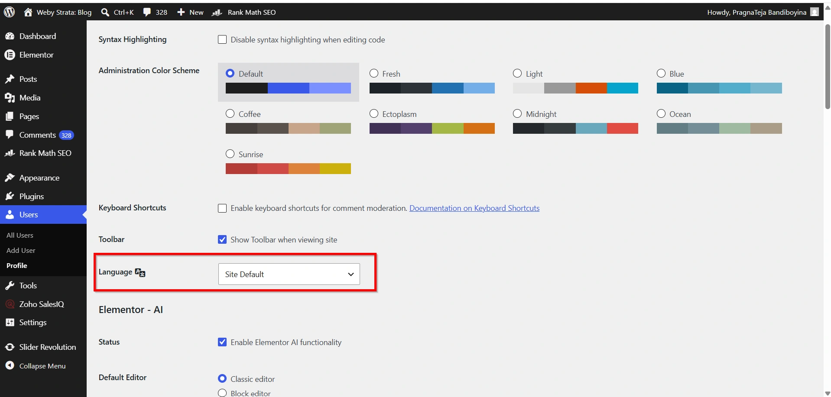Click the Tools wrench icon

point(10,286)
